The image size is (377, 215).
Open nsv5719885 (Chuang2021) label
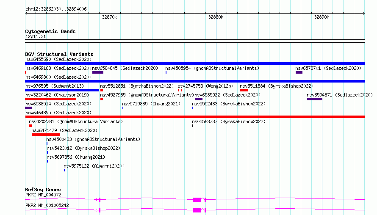[x=151, y=104]
